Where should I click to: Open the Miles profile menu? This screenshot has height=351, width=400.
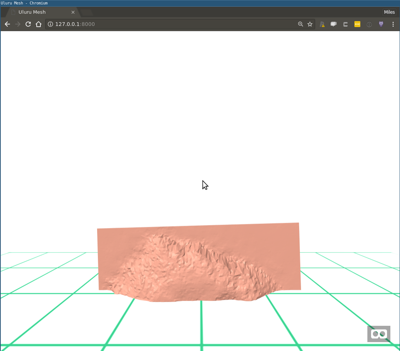point(389,12)
